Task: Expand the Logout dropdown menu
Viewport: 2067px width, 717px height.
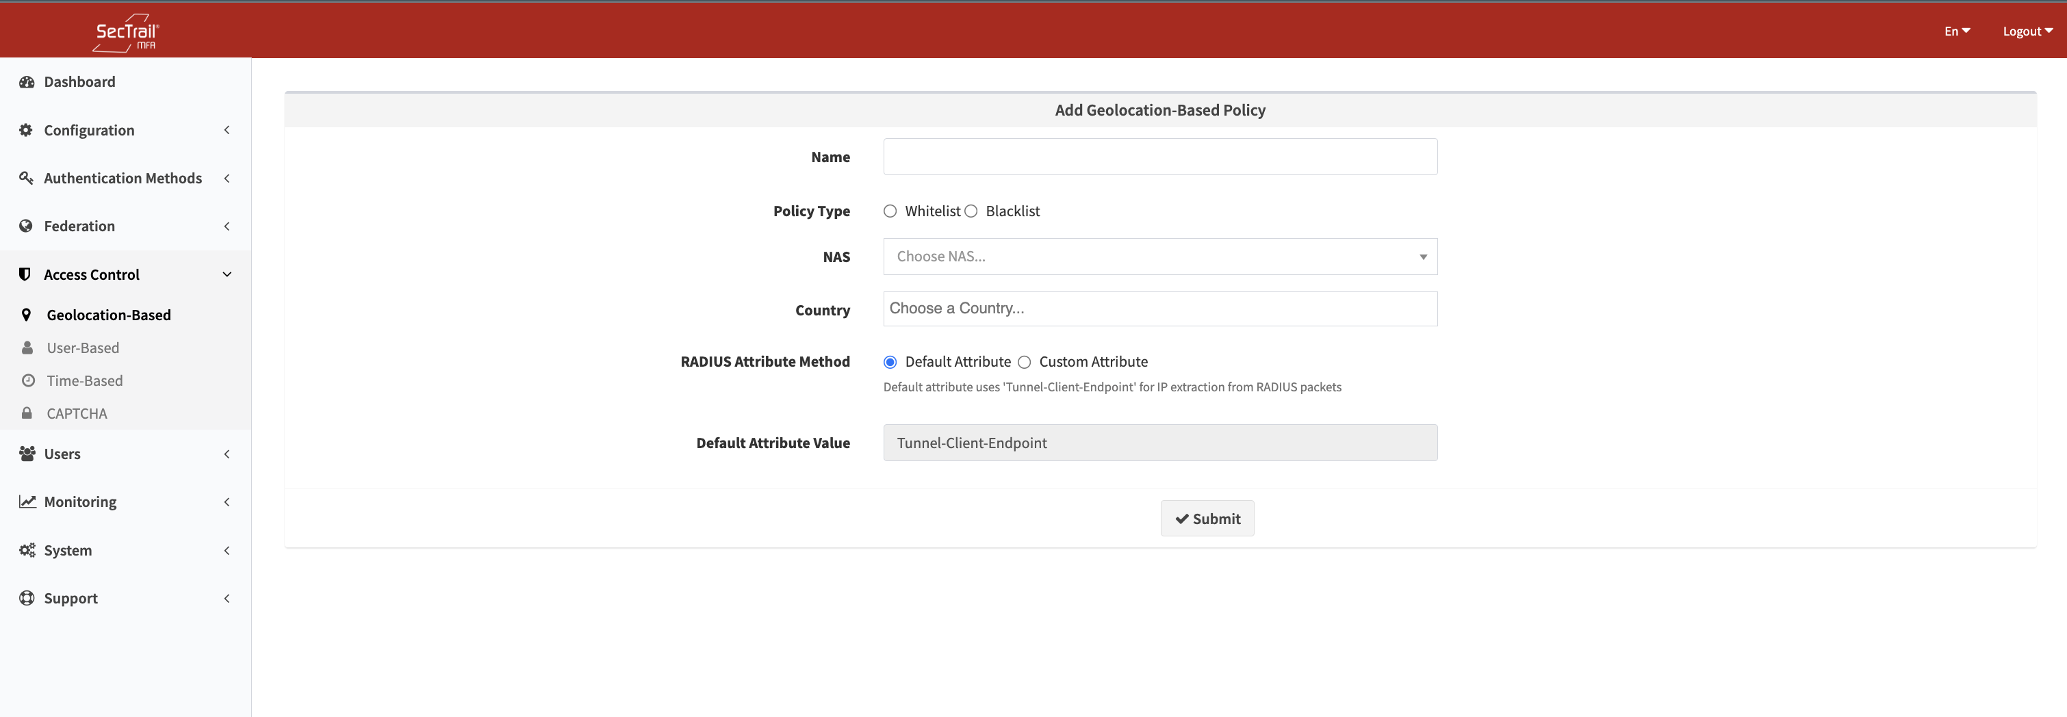Action: tap(2027, 31)
